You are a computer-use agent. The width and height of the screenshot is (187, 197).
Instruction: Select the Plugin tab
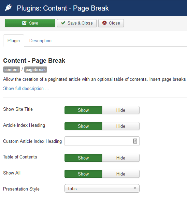(14, 41)
